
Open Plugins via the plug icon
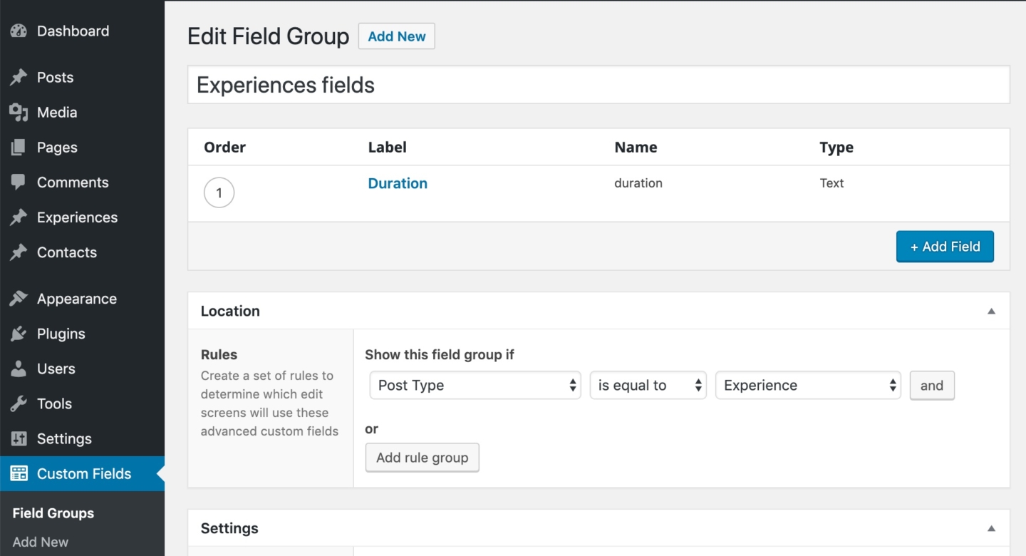pyautogui.click(x=18, y=333)
